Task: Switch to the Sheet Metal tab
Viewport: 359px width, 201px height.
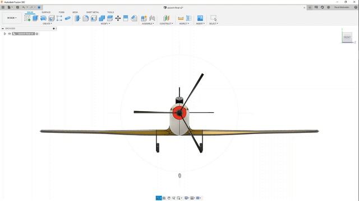Action: point(93,12)
